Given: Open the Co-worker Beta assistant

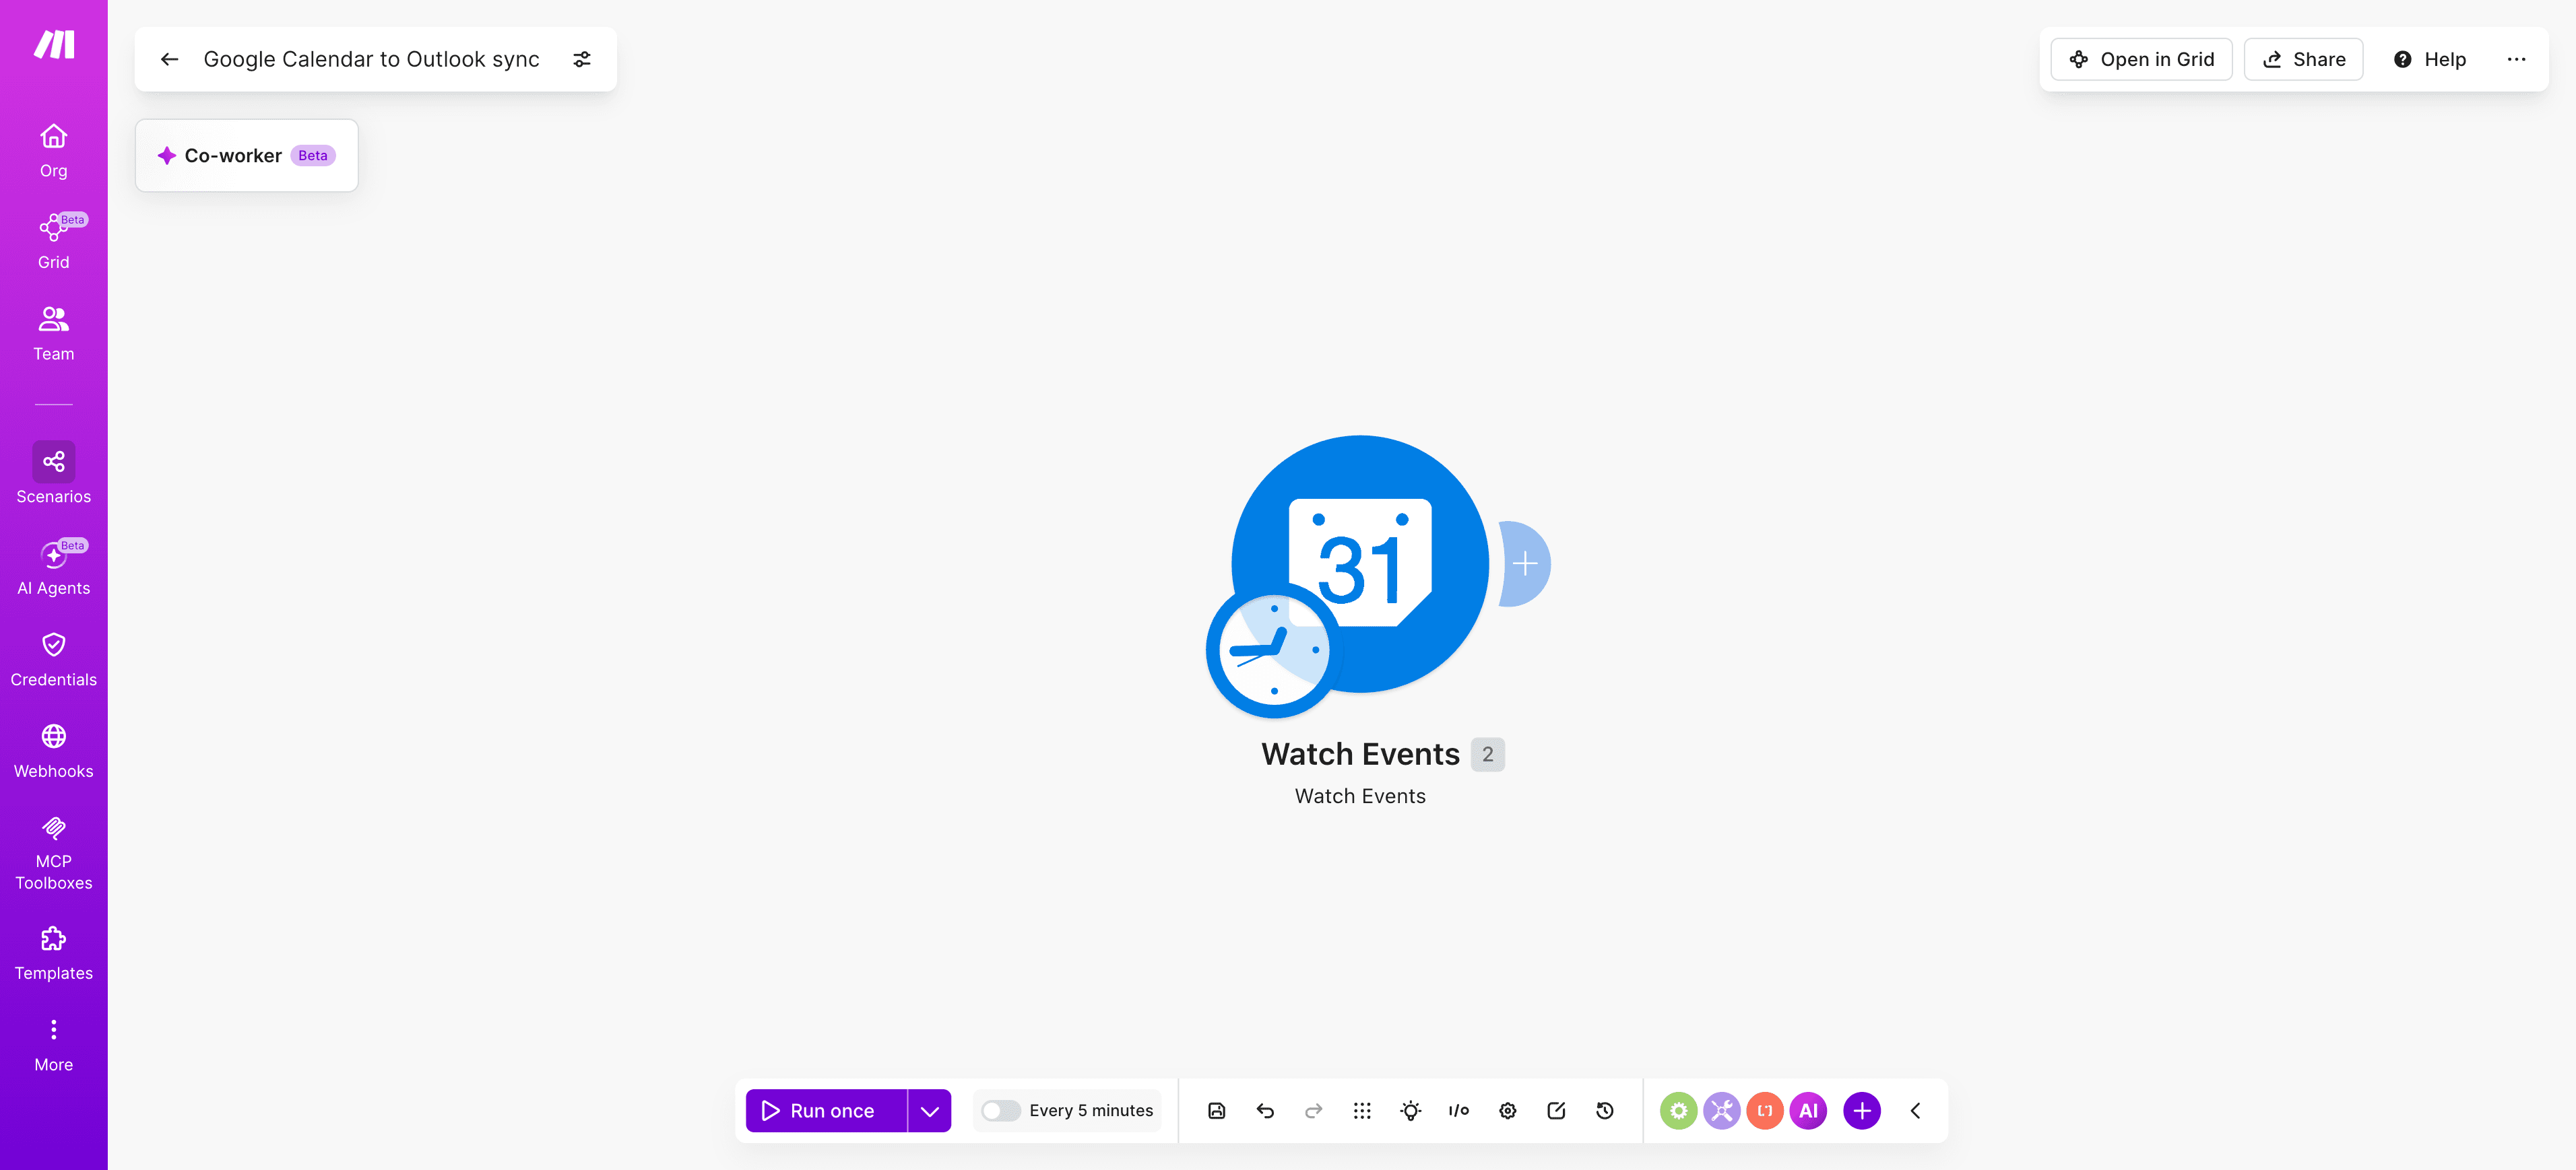Looking at the screenshot, I should pos(247,156).
